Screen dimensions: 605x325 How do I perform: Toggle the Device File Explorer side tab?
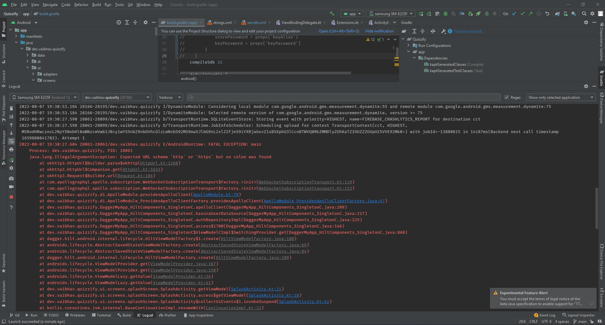[602, 262]
